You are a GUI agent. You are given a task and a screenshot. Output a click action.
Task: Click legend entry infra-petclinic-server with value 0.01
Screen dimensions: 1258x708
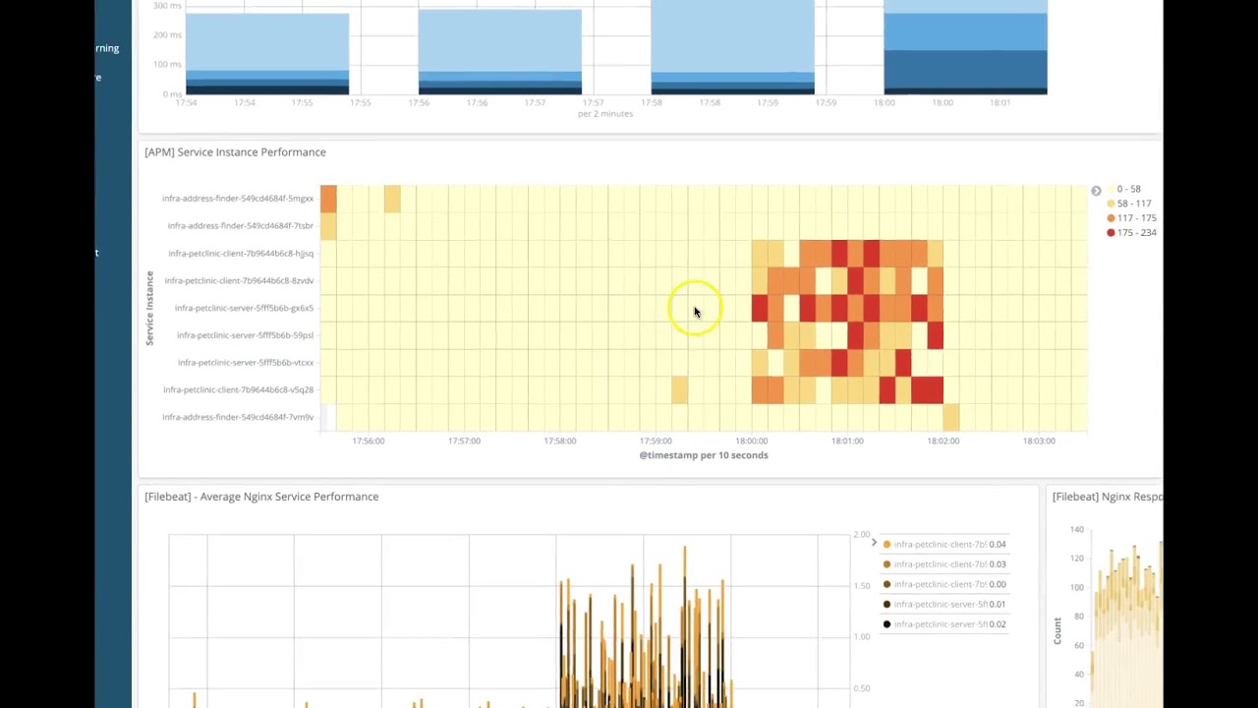point(944,604)
